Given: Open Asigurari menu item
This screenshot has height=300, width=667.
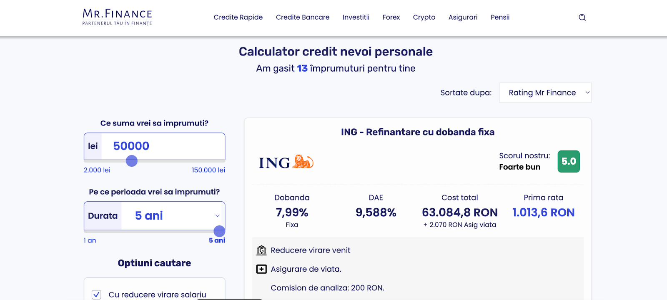Looking at the screenshot, I should [x=463, y=17].
